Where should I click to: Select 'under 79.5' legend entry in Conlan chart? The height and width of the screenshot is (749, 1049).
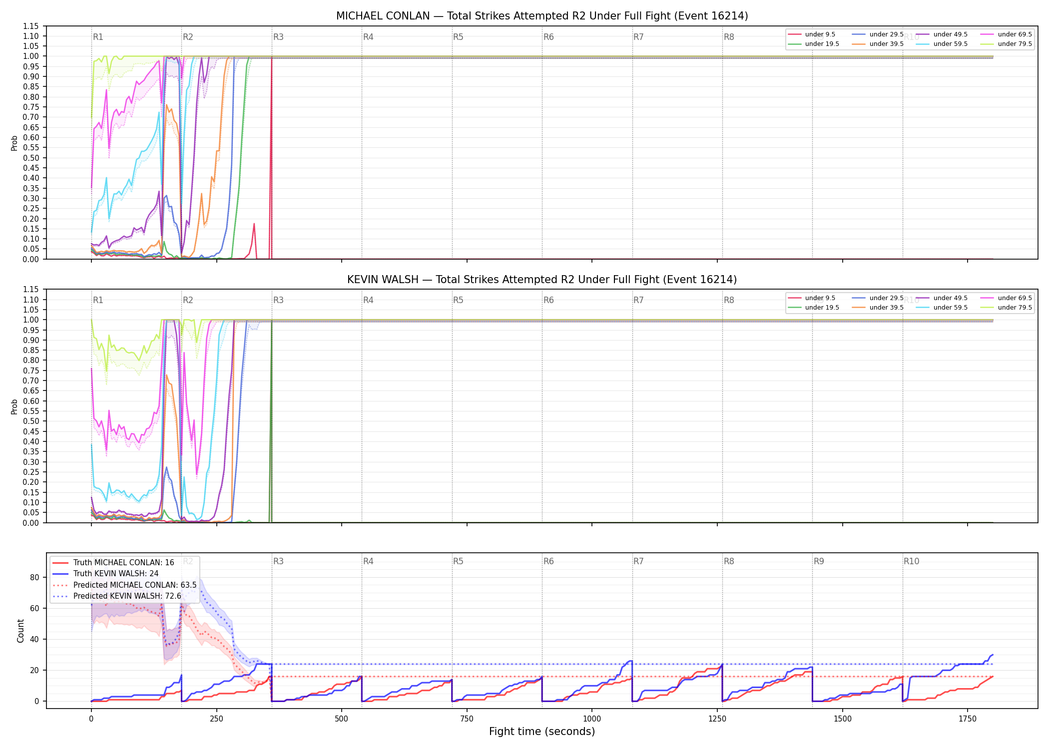point(1006,44)
